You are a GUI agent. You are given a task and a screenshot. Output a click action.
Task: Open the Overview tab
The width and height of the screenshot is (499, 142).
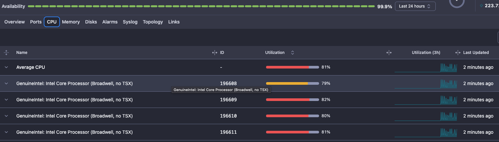14,22
